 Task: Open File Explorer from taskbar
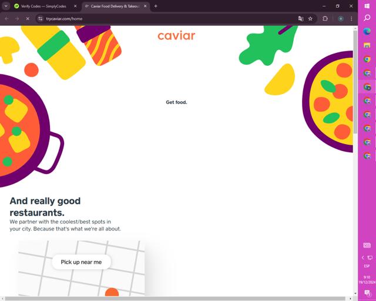(367, 45)
